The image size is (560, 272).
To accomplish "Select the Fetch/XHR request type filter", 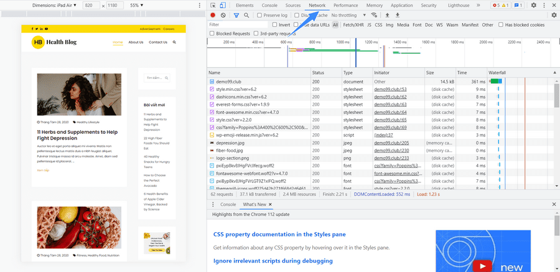I will pyautogui.click(x=353, y=25).
